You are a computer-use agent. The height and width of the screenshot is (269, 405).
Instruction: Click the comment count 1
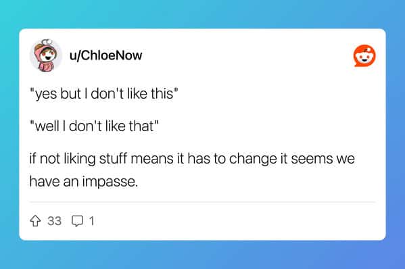tap(91, 221)
